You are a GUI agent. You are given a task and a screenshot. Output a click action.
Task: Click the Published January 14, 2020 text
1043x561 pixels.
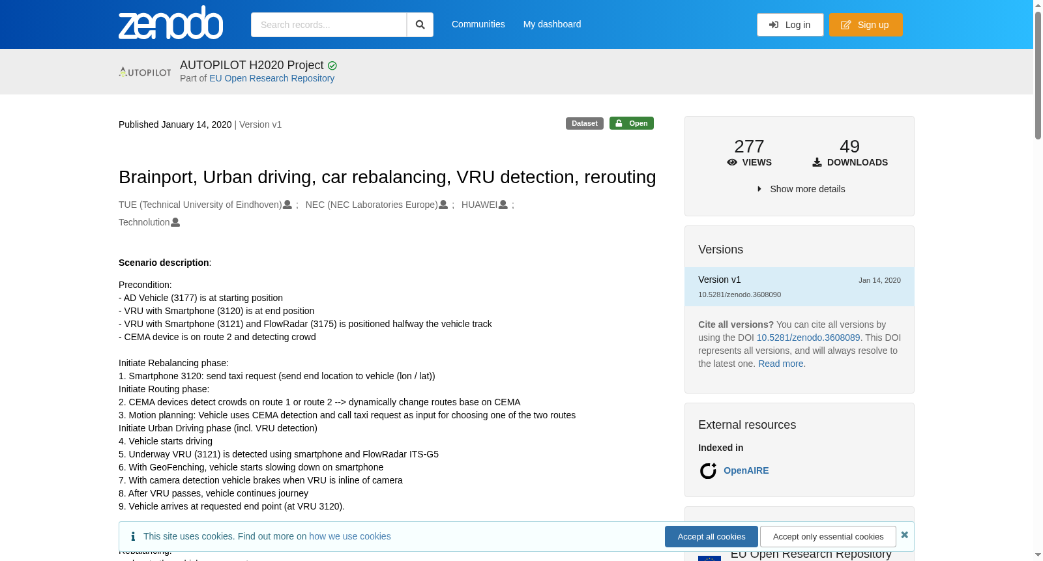[175, 124]
